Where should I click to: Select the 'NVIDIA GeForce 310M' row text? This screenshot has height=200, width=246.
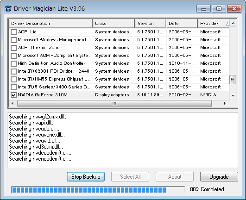coord(43,95)
